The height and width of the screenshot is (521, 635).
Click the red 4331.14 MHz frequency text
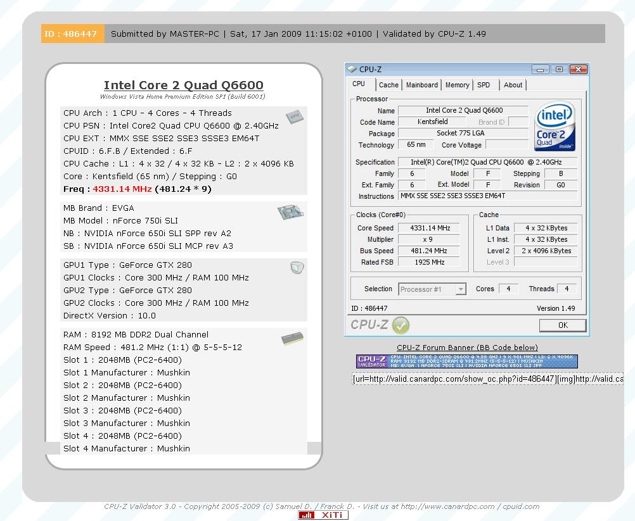pyautogui.click(x=122, y=189)
